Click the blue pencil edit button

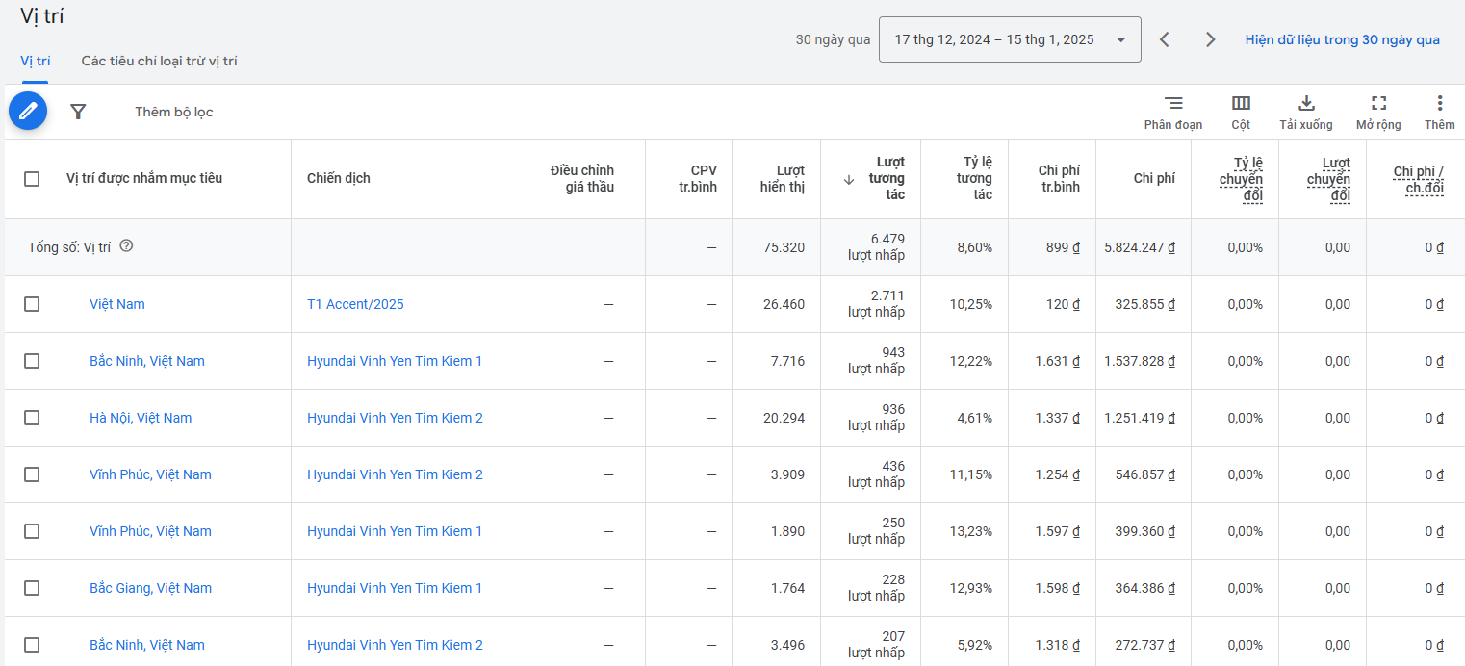tap(28, 112)
